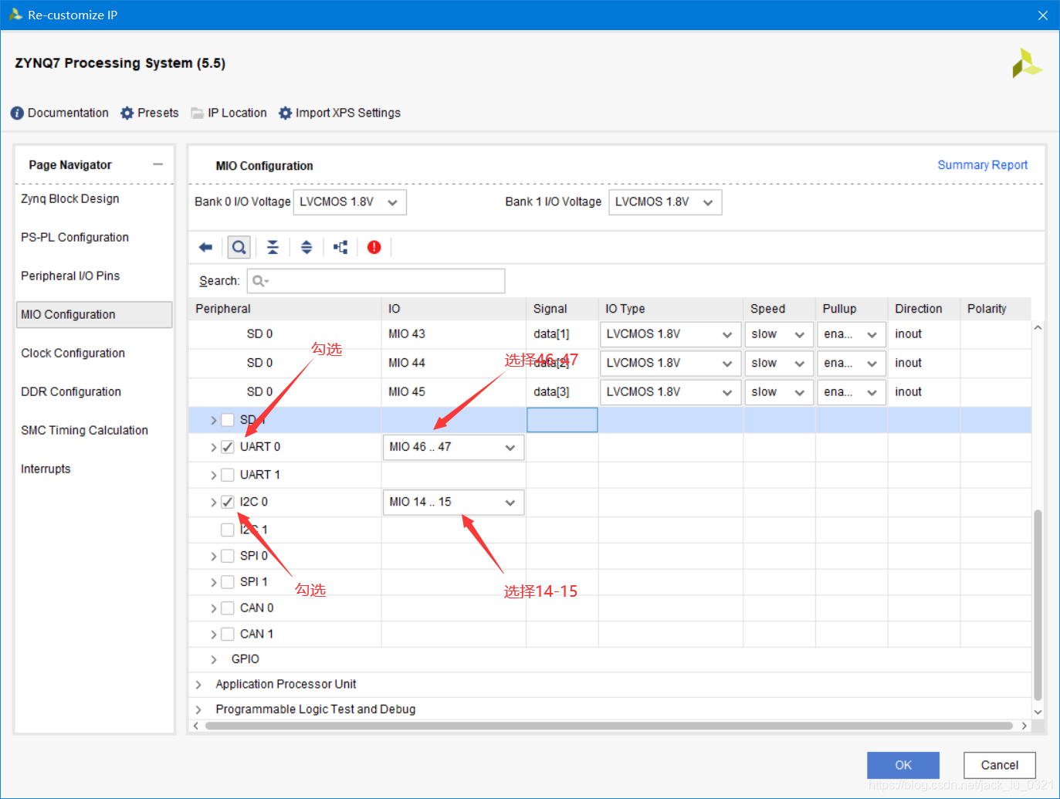
Task: Click in the Search input field
Action: [376, 281]
